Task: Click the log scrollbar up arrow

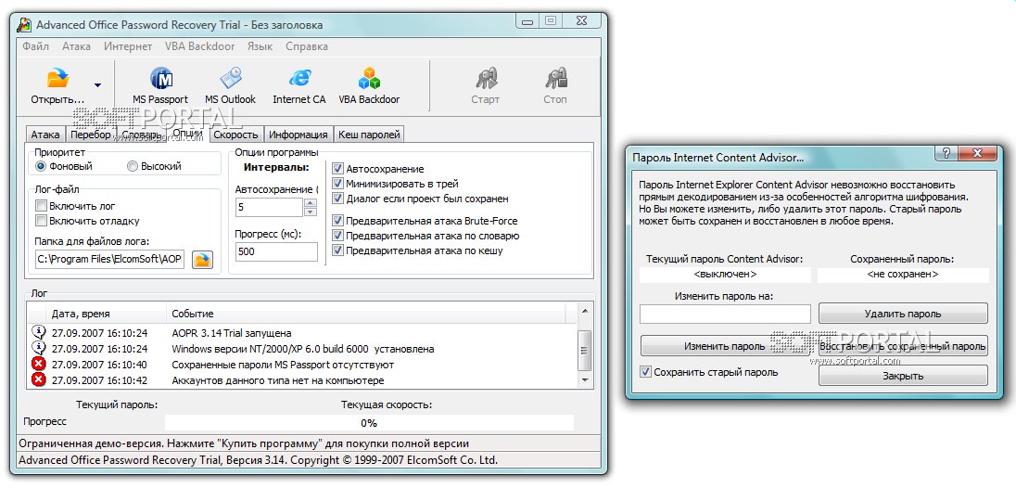Action: coord(584,312)
